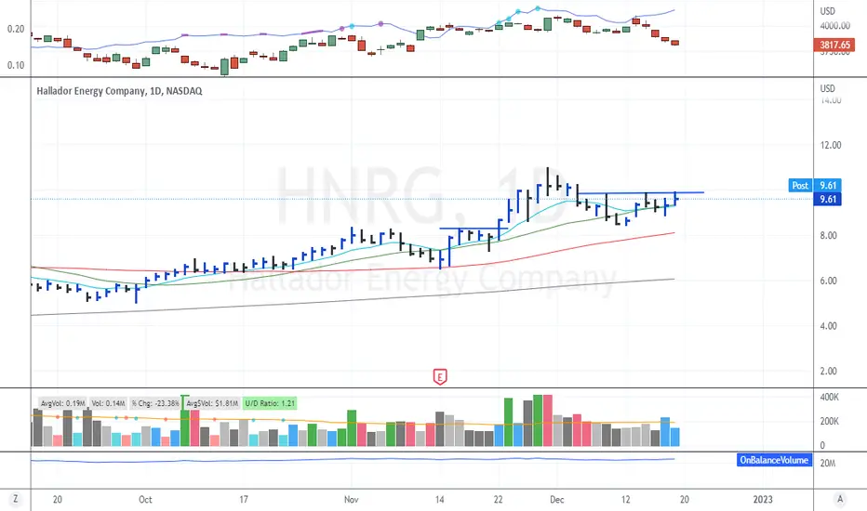Click the 'Dec' date axis label

click(x=557, y=500)
